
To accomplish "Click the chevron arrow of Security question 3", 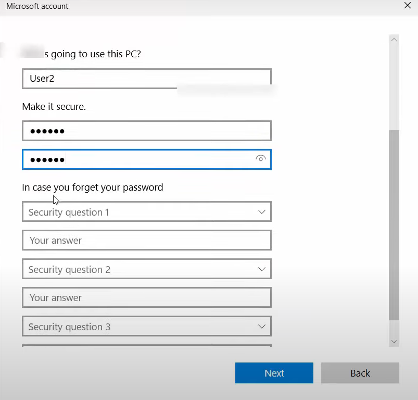I will (262, 327).
